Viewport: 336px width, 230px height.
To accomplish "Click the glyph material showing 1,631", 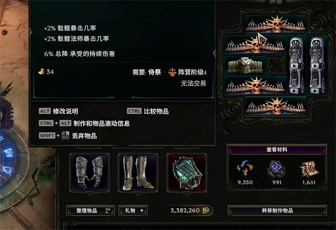I will (309, 172).
